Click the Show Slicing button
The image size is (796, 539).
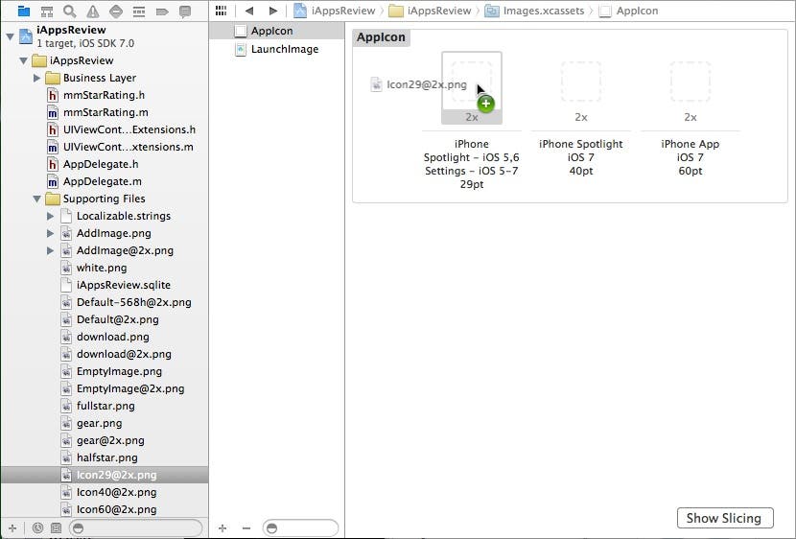click(724, 518)
